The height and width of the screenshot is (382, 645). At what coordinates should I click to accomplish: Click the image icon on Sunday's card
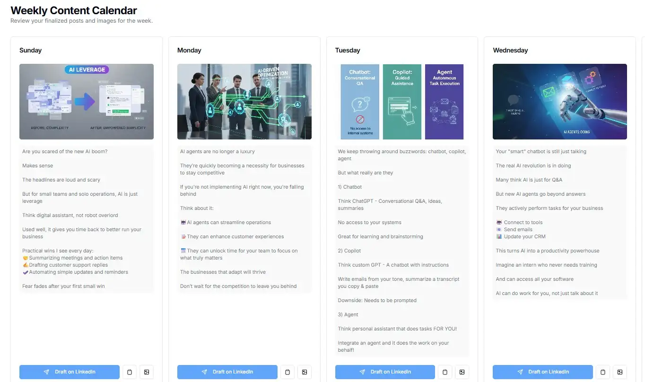click(x=147, y=372)
